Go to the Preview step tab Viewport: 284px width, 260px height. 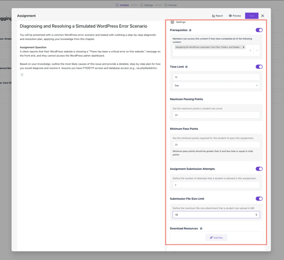coord(170,5)
